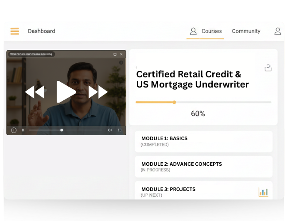This screenshot has height=221, width=288.
Task: Mute the video using the speaker icon
Action: (x=110, y=130)
